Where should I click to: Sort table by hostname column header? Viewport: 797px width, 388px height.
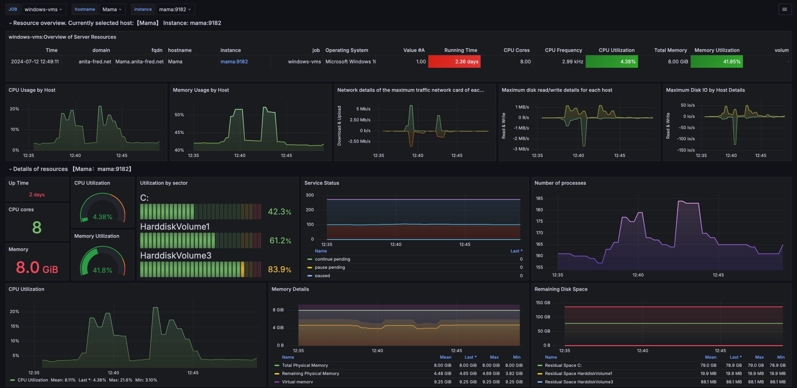point(180,50)
